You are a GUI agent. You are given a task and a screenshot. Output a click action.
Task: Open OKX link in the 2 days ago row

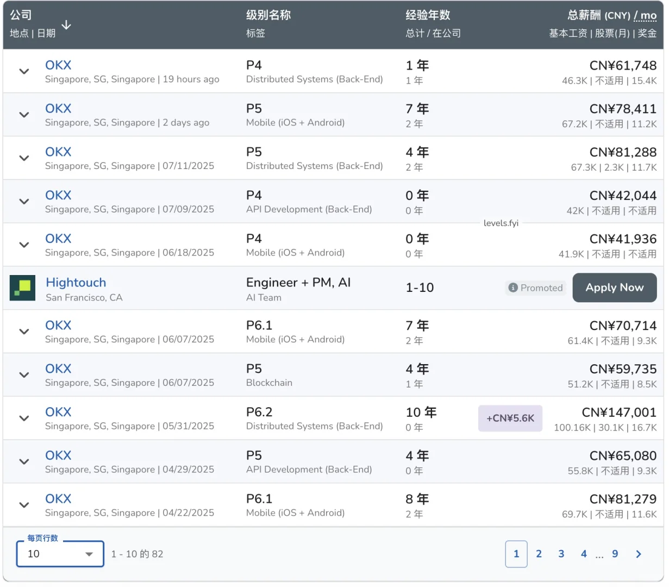[x=58, y=109]
